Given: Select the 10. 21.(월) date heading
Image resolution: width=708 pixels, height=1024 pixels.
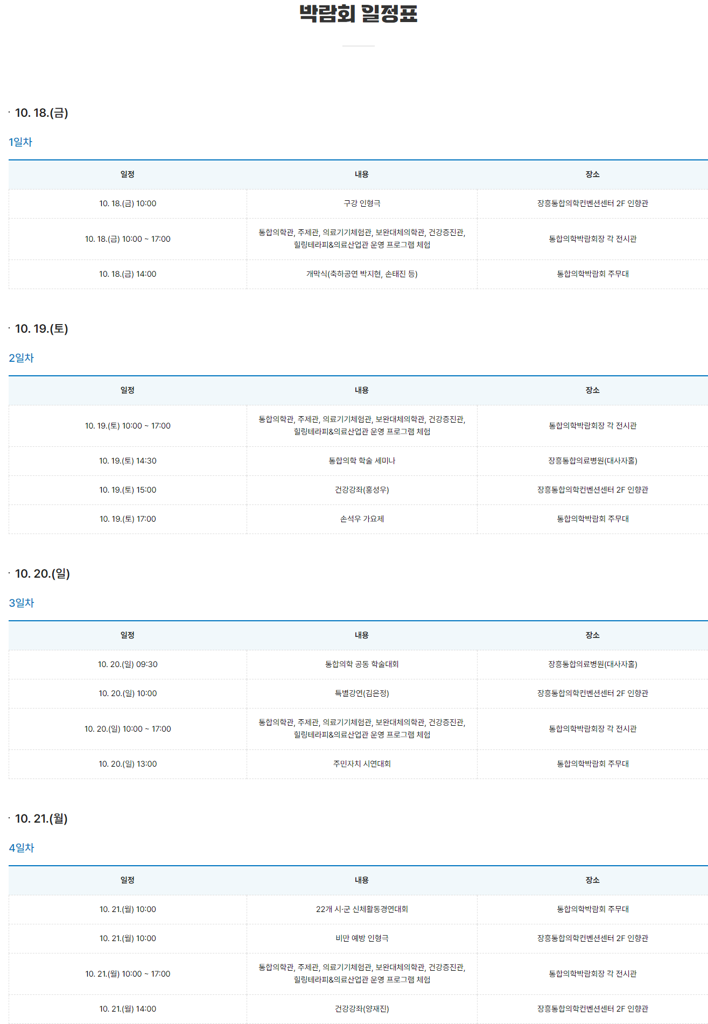Looking at the screenshot, I should tap(41, 818).
